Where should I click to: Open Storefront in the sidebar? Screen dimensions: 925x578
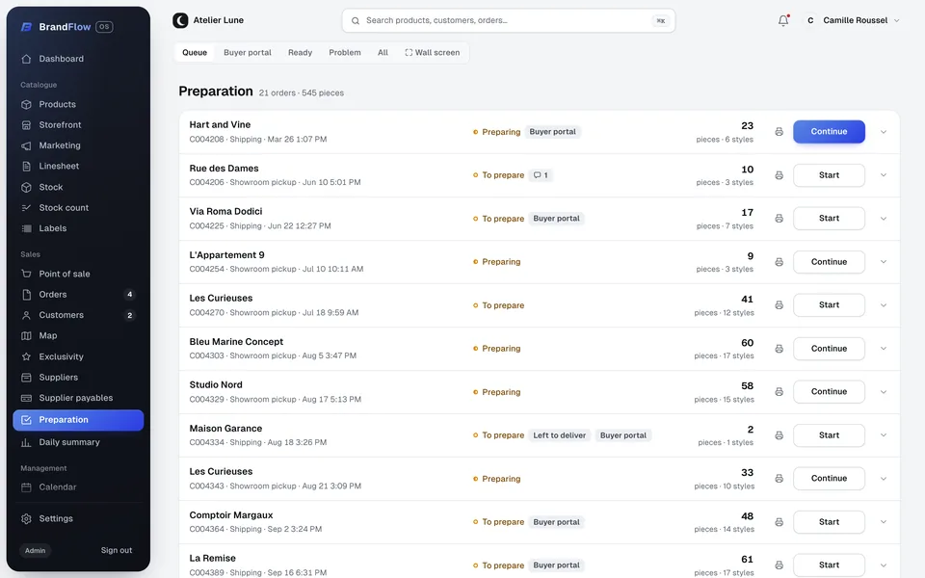pyautogui.click(x=78, y=125)
